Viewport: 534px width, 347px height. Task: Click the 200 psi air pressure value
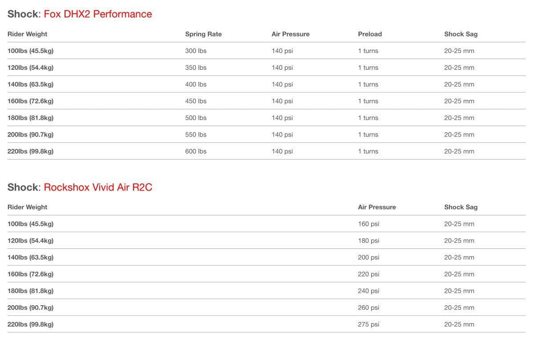368,258
